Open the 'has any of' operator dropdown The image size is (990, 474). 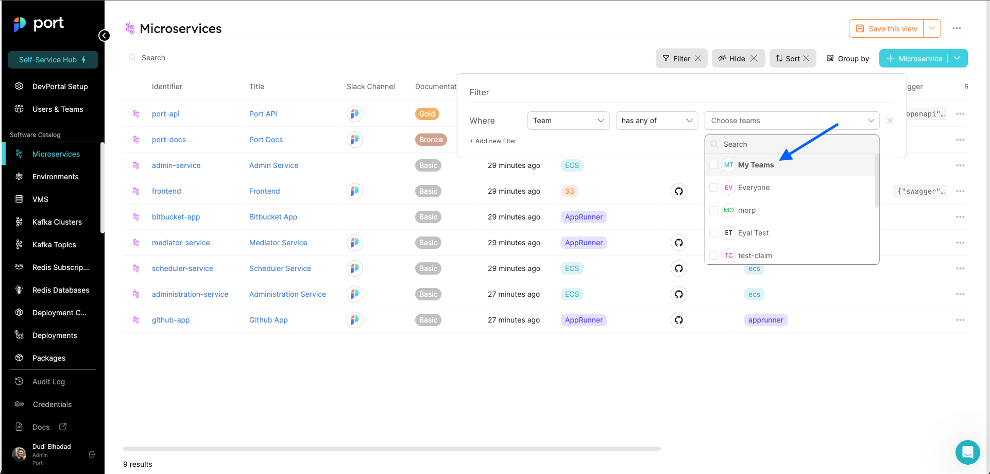click(657, 121)
